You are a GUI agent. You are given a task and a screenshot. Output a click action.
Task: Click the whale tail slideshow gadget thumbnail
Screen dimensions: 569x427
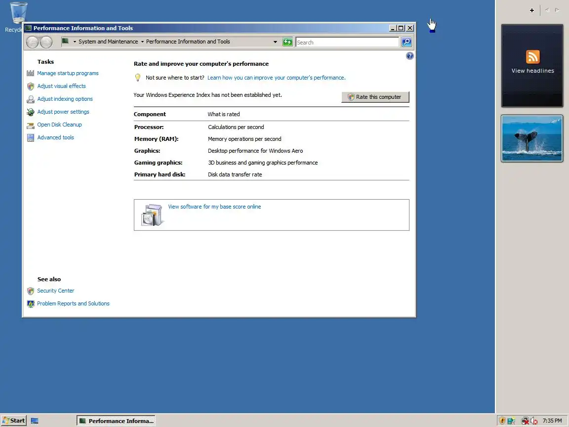pyautogui.click(x=532, y=138)
